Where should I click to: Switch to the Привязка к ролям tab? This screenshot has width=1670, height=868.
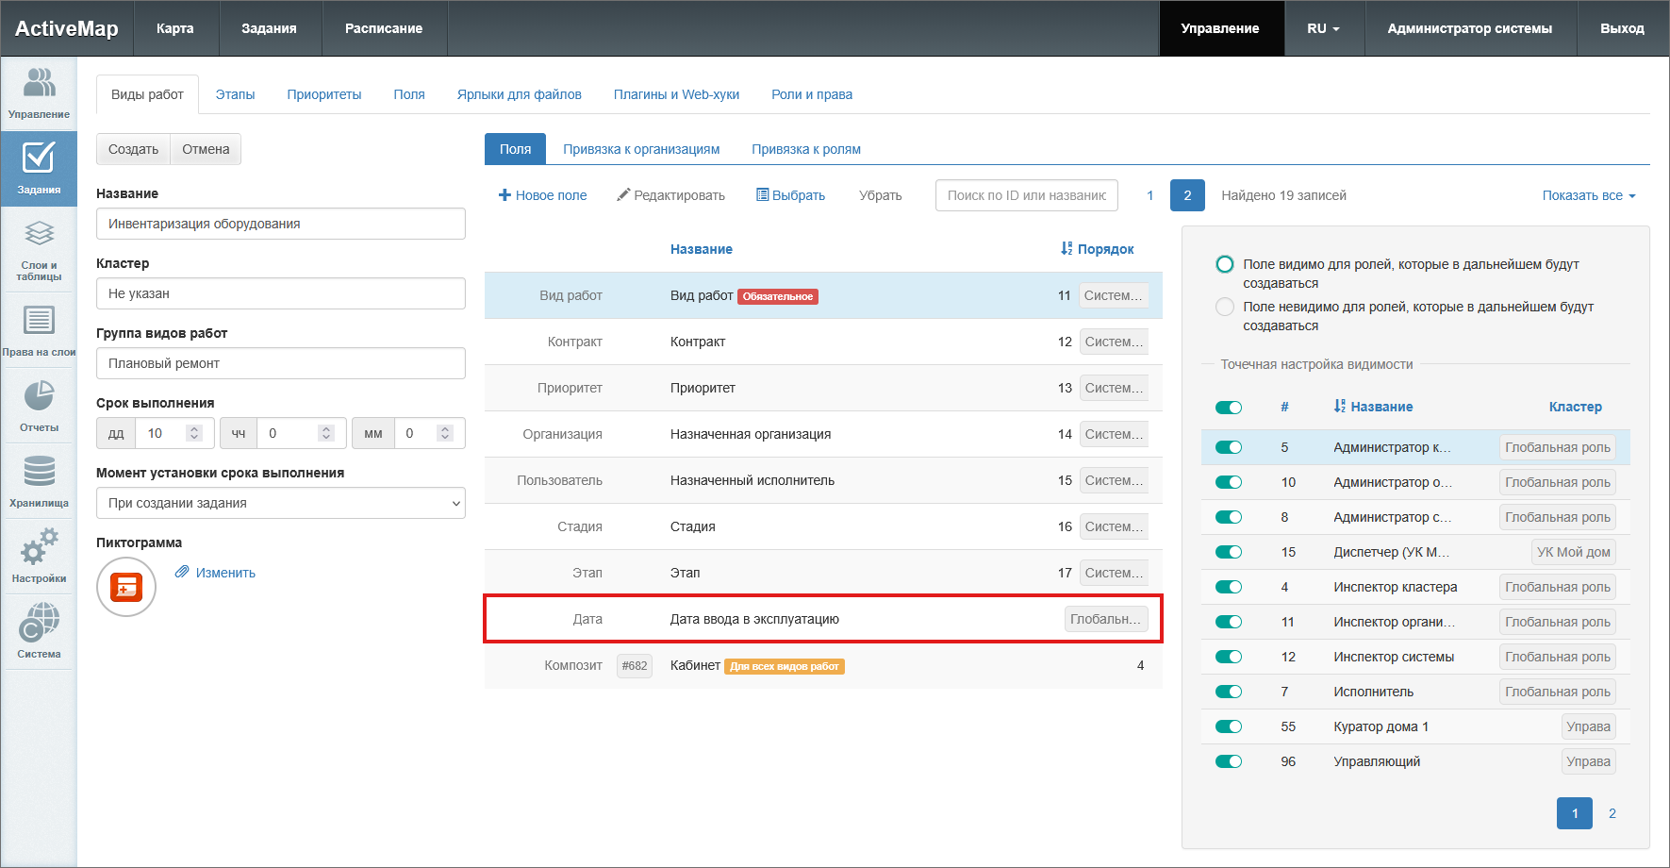(x=805, y=149)
